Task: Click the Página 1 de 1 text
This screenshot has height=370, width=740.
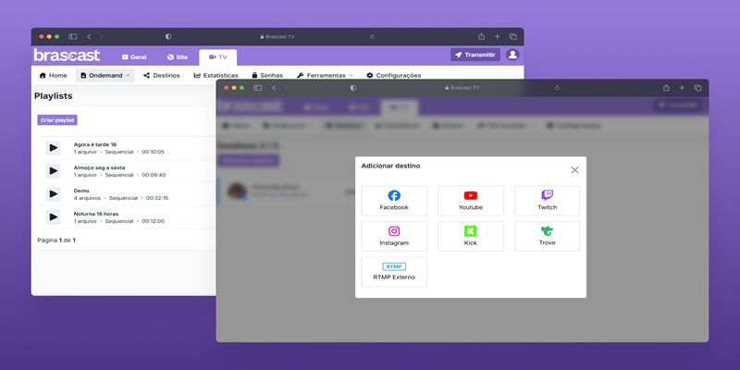Action: (56, 240)
